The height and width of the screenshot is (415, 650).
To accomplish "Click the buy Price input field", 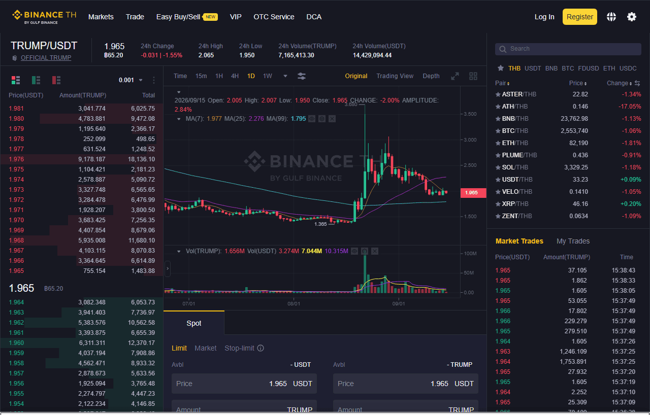I will coord(244,384).
